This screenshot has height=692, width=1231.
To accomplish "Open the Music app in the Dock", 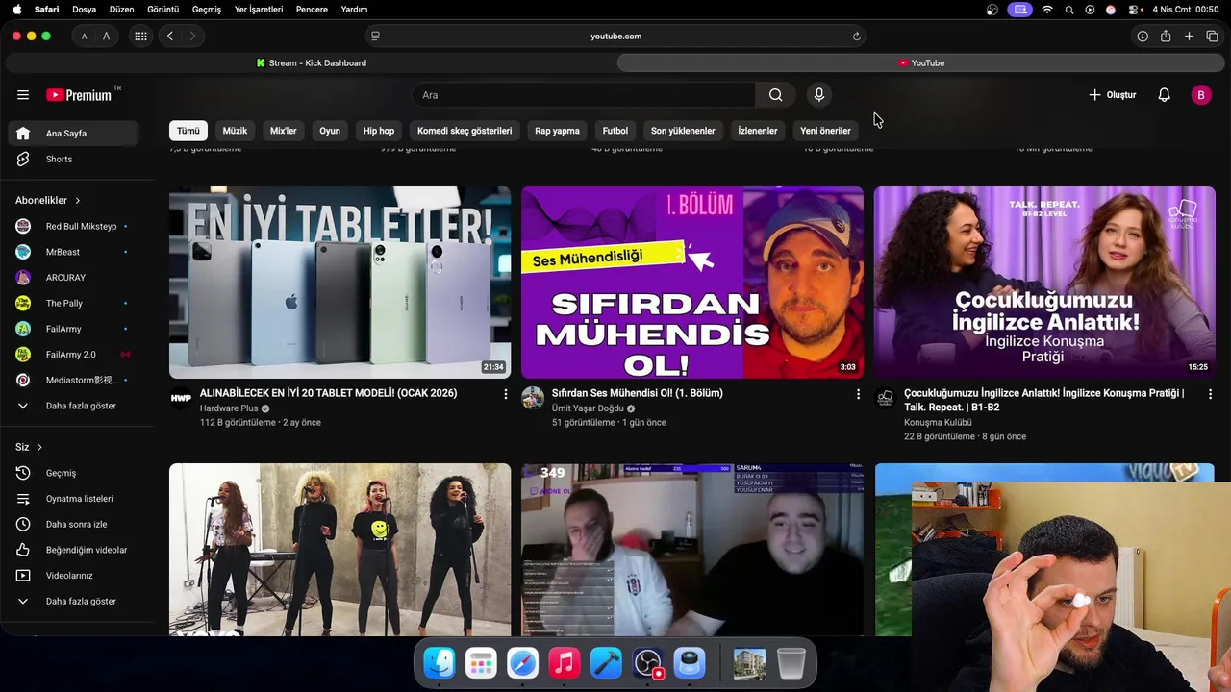I will 565,663.
